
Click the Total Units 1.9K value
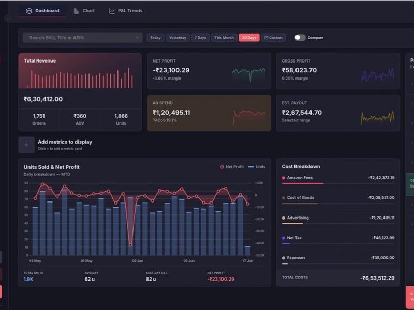pyautogui.click(x=28, y=279)
